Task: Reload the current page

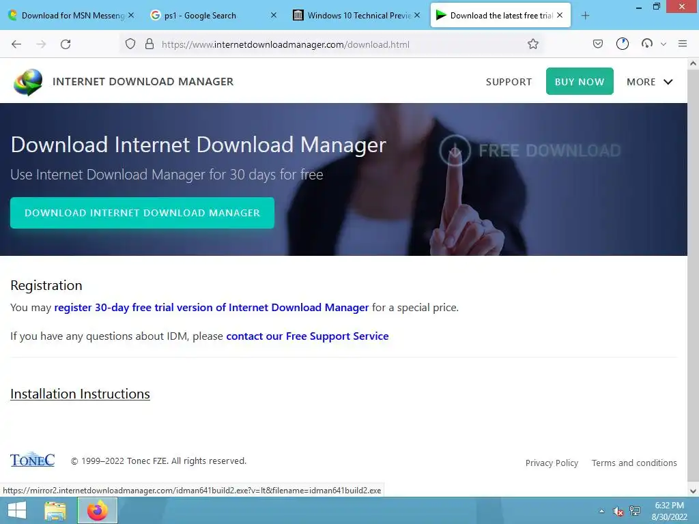Action: coord(66,44)
